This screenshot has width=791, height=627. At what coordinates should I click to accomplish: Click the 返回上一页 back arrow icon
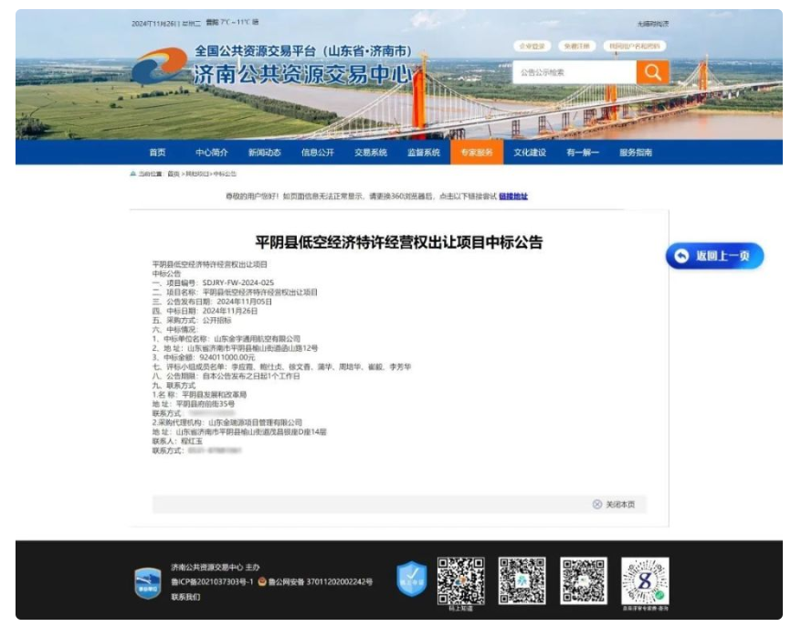pyautogui.click(x=681, y=257)
